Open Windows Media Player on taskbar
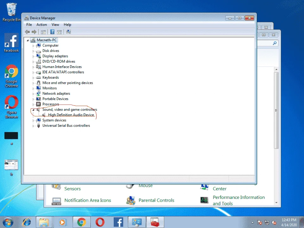The height and width of the screenshot is (228, 304). (x=62, y=222)
